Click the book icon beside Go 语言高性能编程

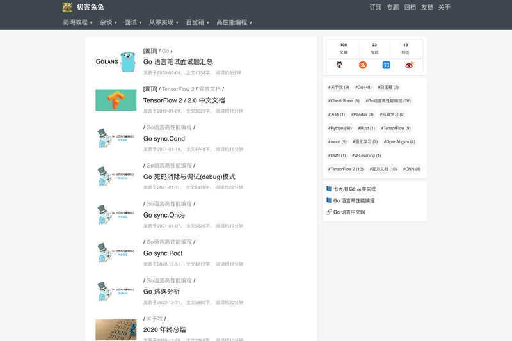pyautogui.click(x=329, y=200)
